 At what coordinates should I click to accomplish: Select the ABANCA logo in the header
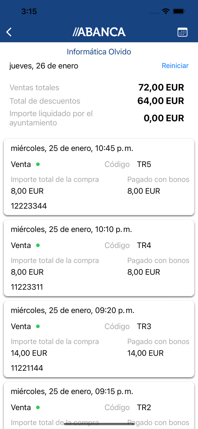pos(99,32)
